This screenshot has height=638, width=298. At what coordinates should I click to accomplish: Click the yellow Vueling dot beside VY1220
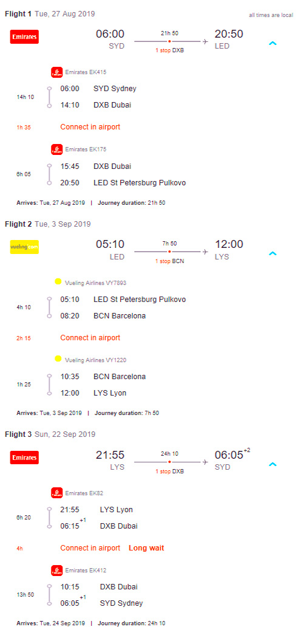pos(58,358)
